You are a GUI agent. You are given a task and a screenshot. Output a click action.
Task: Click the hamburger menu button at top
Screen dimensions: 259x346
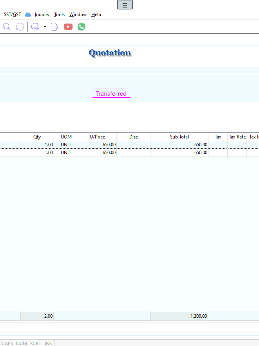pyautogui.click(x=125, y=5)
